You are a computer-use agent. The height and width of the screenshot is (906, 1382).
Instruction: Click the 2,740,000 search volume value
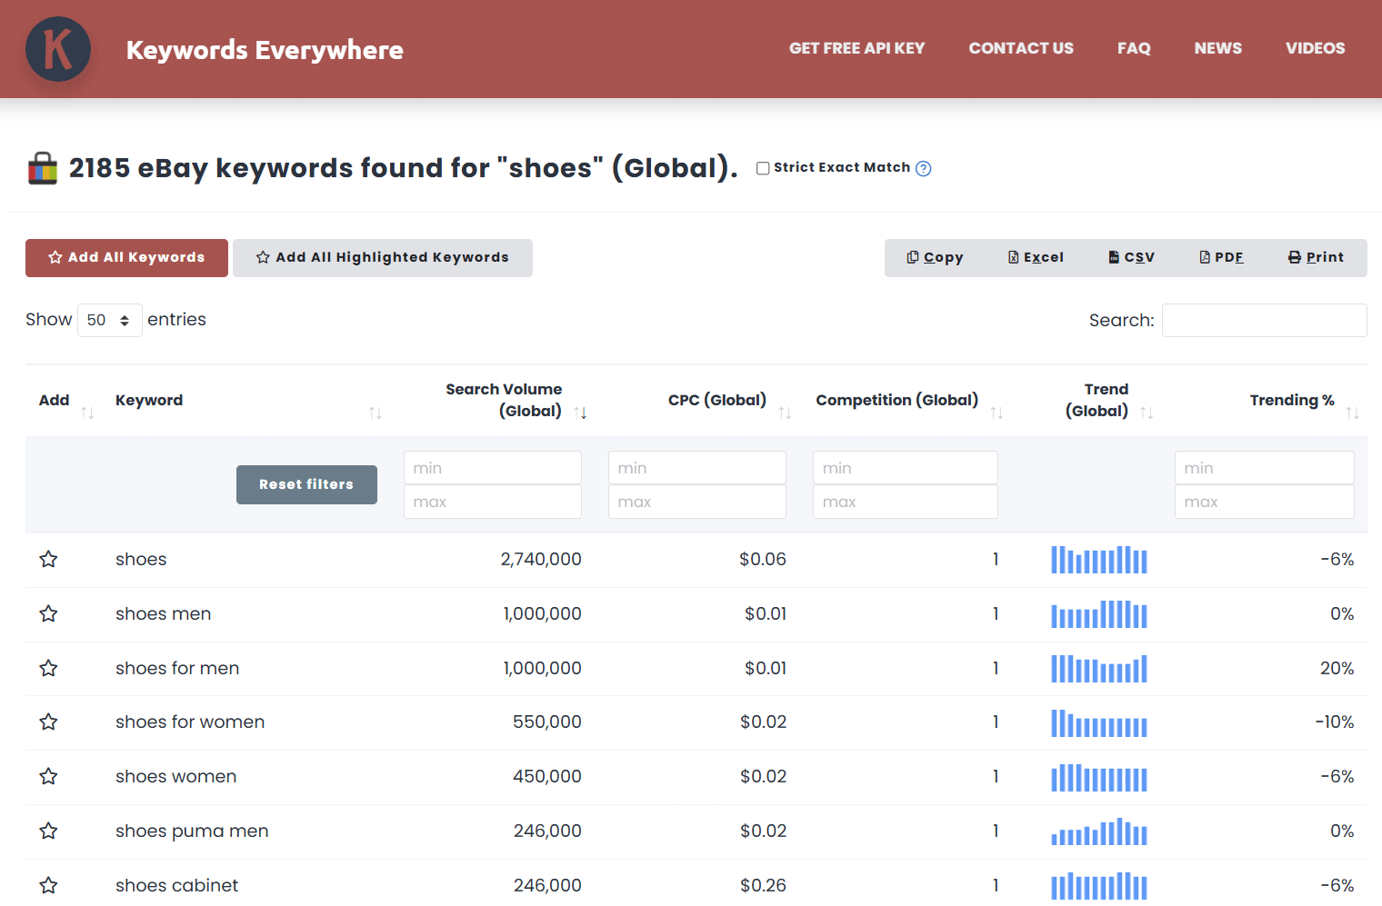pyautogui.click(x=541, y=559)
